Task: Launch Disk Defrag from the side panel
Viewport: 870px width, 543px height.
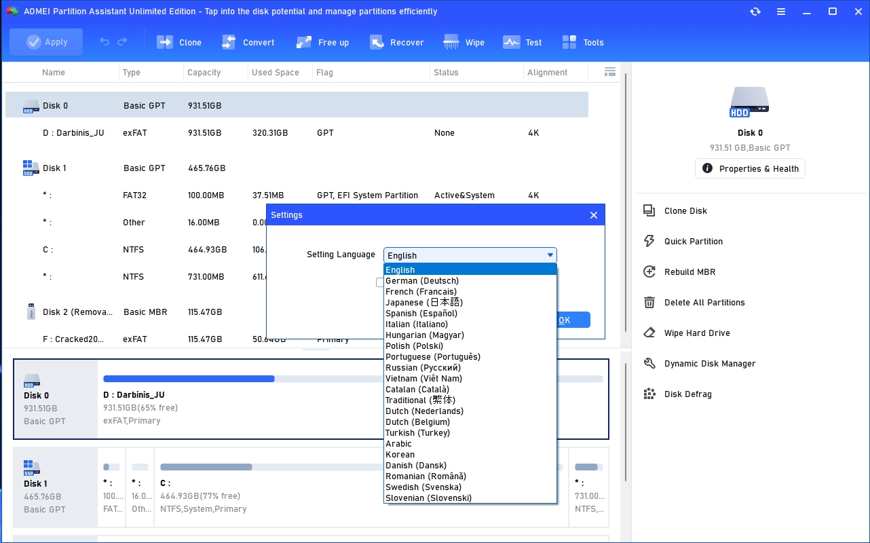Action: pos(688,394)
